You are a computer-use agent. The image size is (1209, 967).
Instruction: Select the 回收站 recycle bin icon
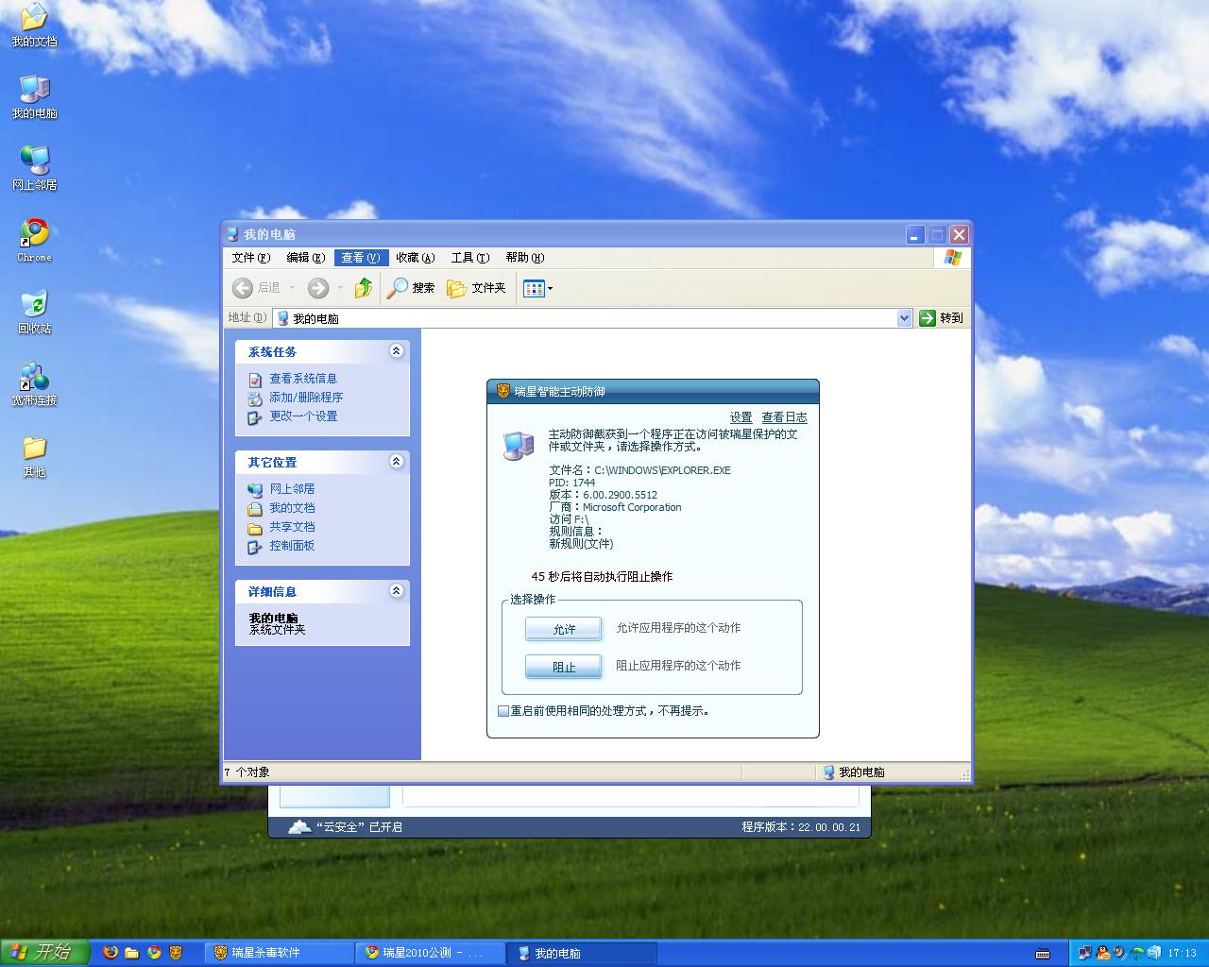(34, 313)
